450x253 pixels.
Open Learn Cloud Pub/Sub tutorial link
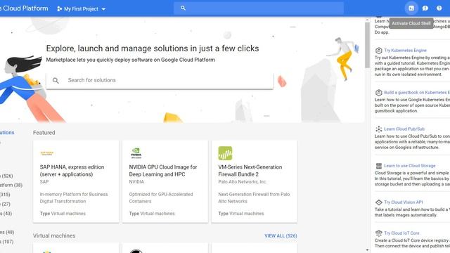pos(404,129)
